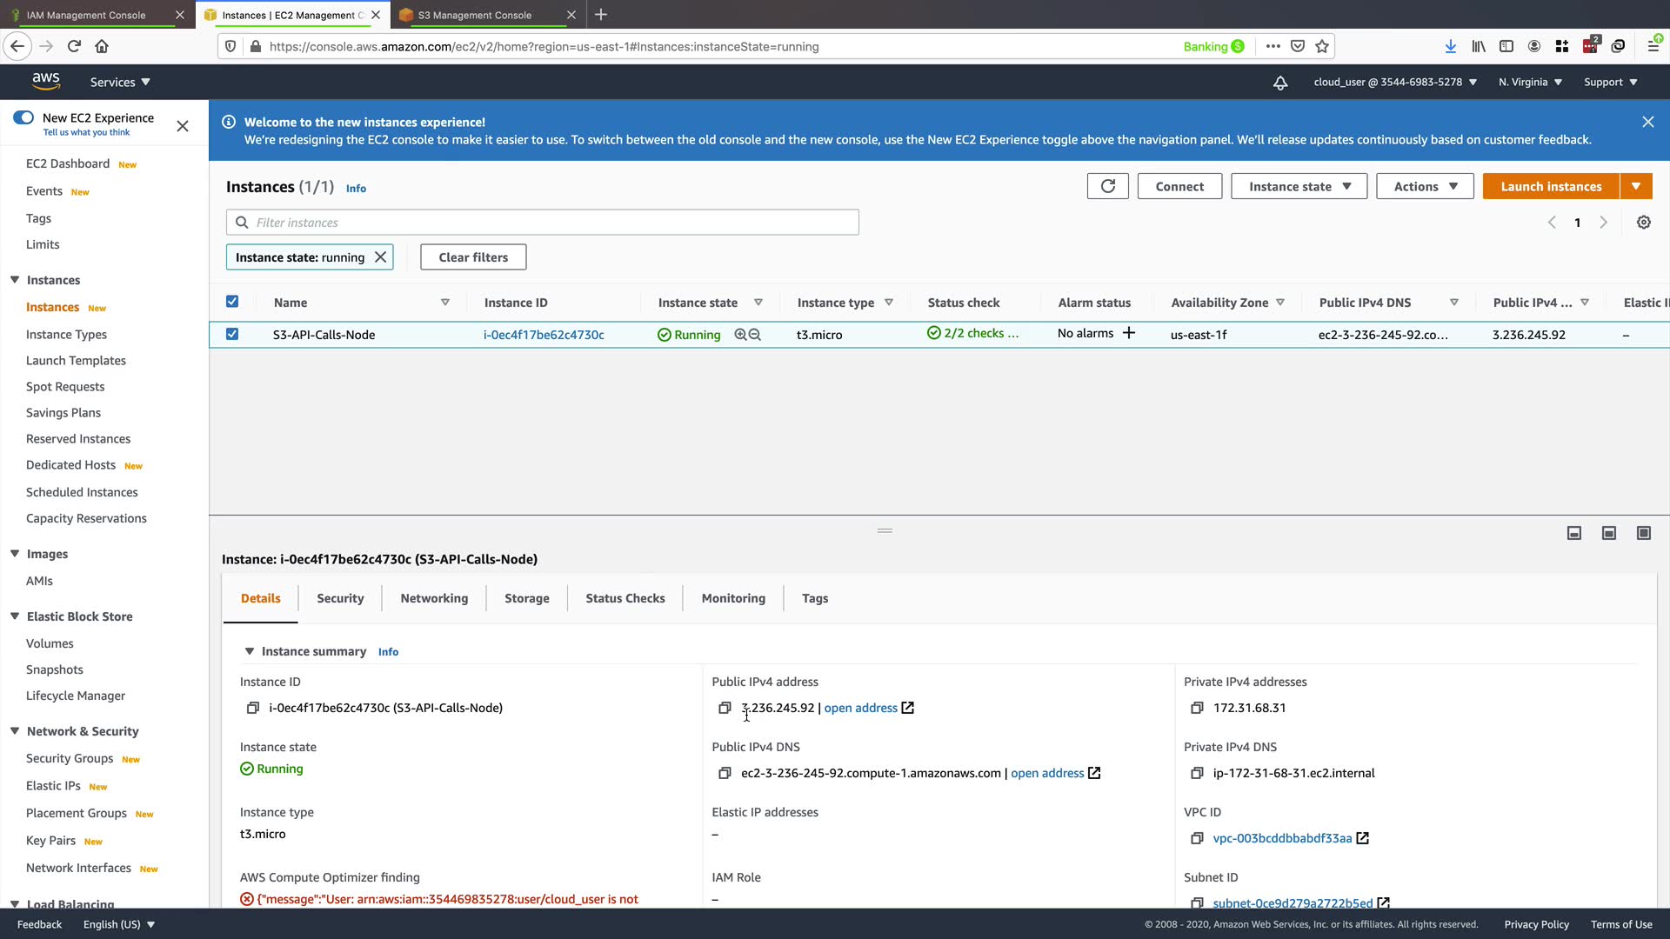Open the Actions dropdown menu

pos(1424,186)
